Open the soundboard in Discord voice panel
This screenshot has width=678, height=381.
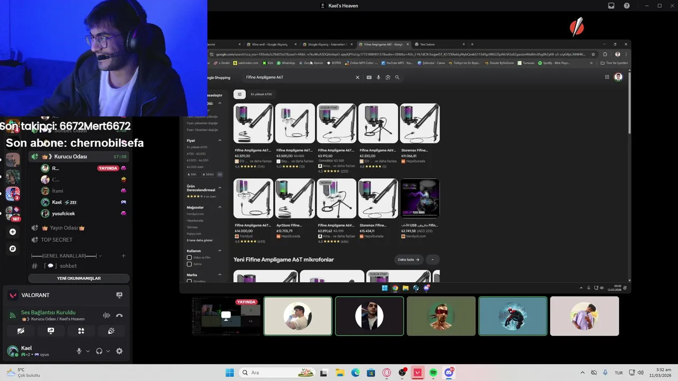(111, 331)
